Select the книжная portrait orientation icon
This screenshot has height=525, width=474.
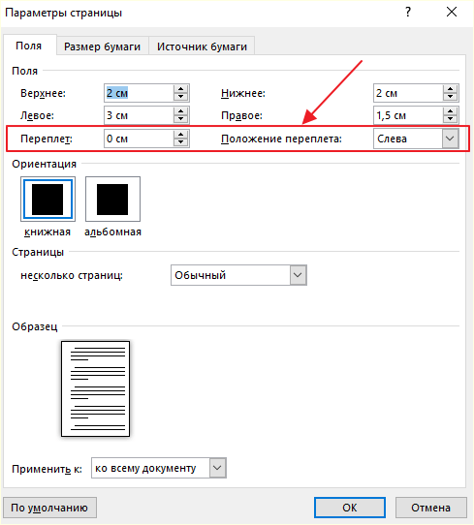pos(47,200)
